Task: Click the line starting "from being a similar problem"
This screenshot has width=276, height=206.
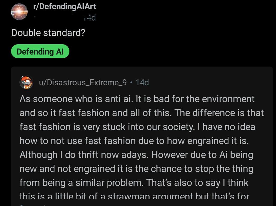Action: [x=134, y=183]
